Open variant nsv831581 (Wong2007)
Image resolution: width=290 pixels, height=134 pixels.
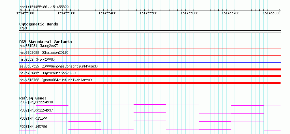(x=39, y=46)
